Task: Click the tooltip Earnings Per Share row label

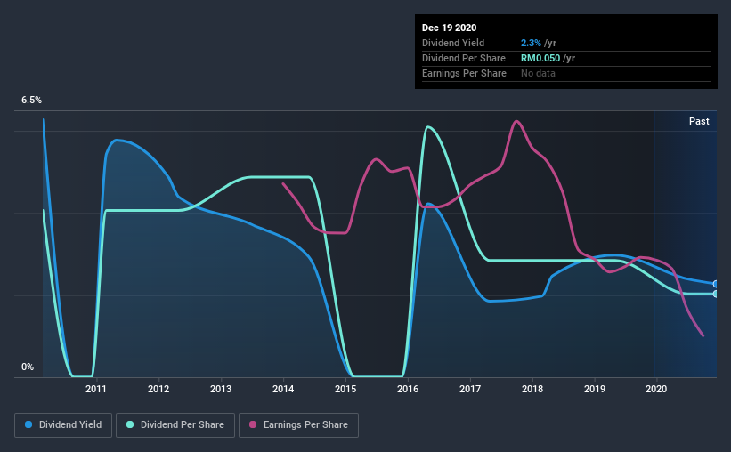Action: [x=464, y=73]
